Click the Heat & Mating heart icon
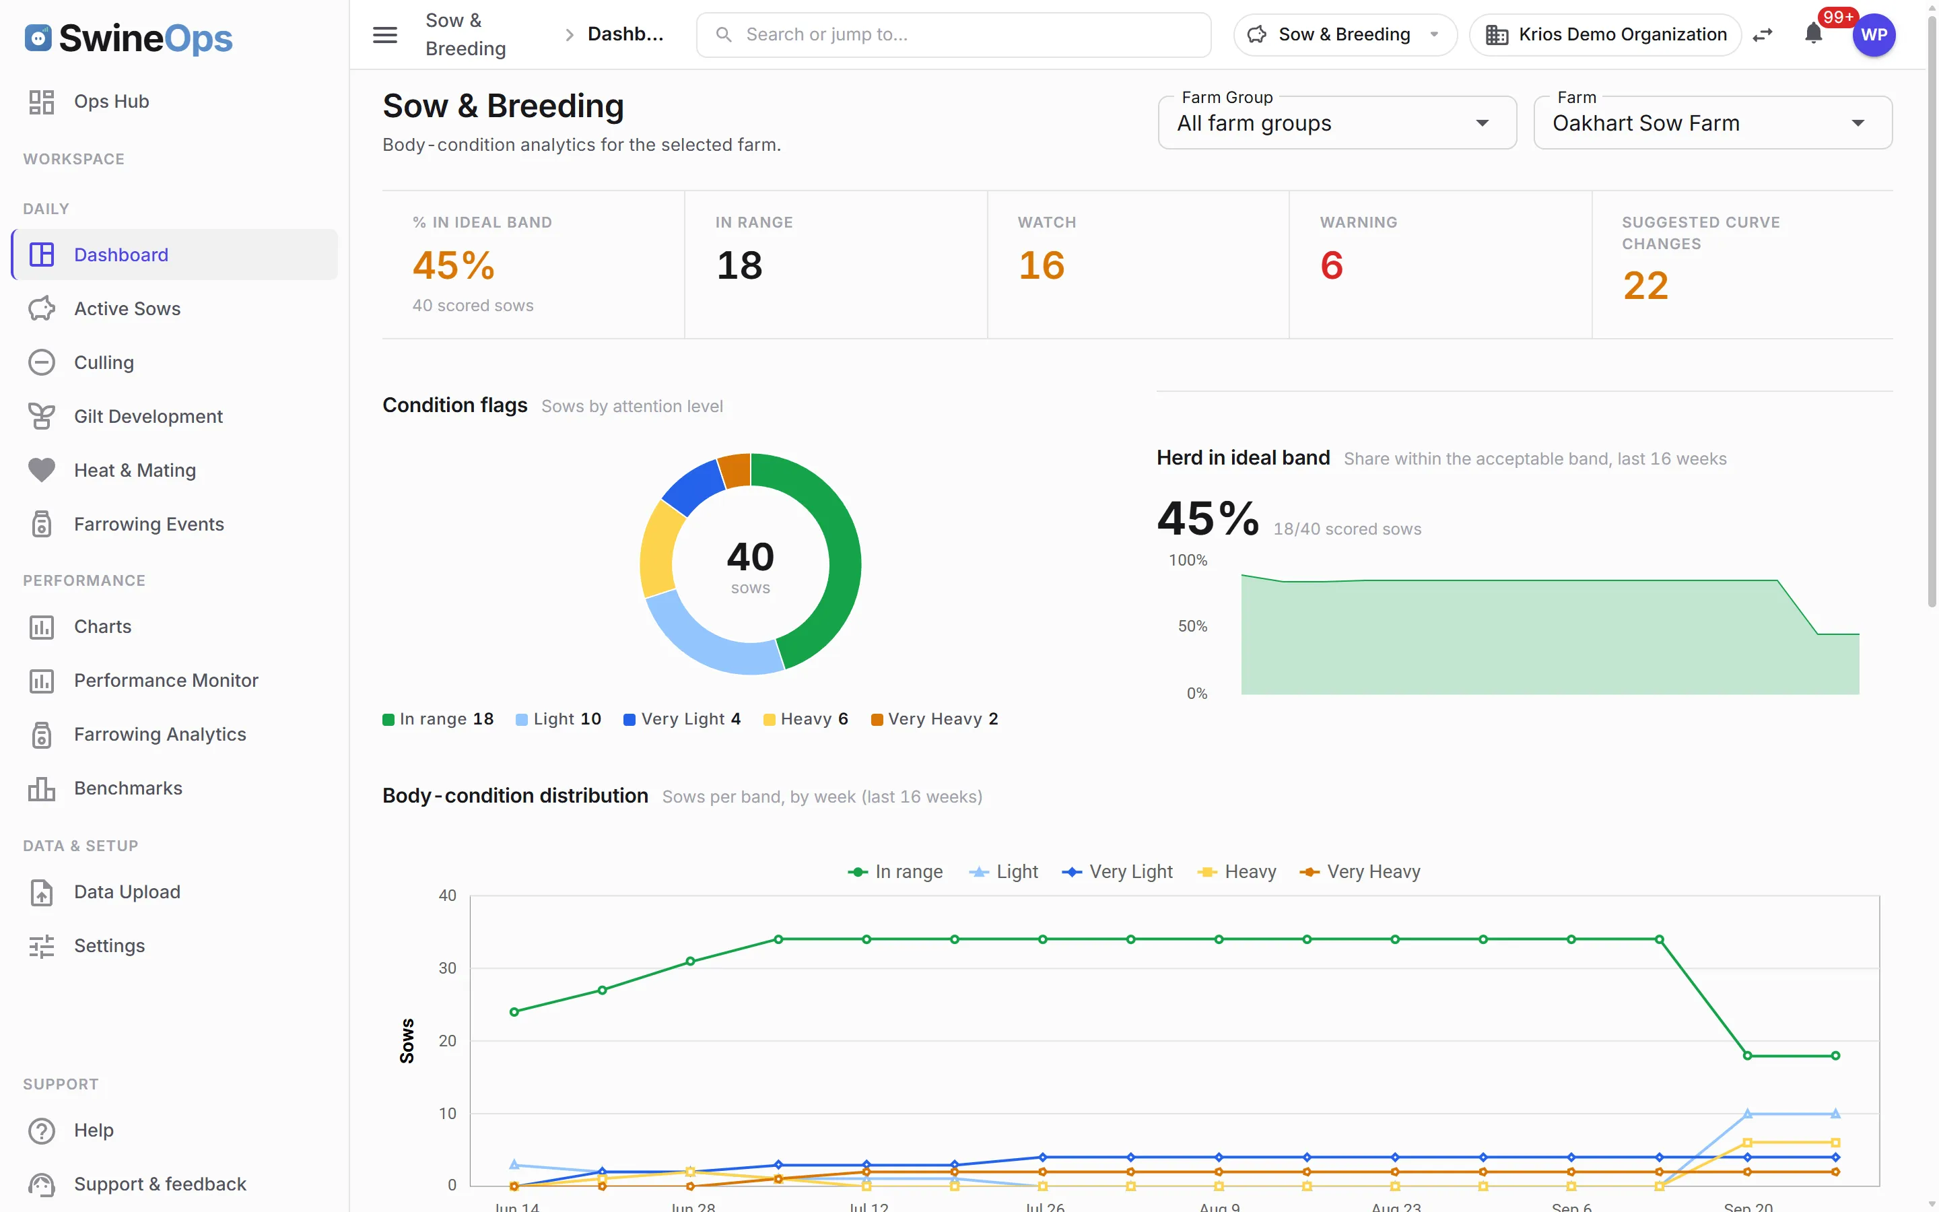 42,470
